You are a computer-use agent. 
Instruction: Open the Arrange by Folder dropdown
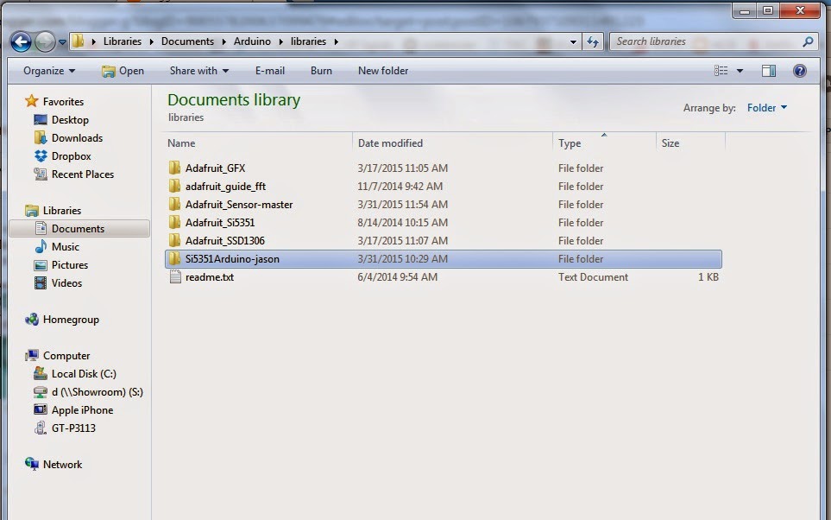point(767,108)
